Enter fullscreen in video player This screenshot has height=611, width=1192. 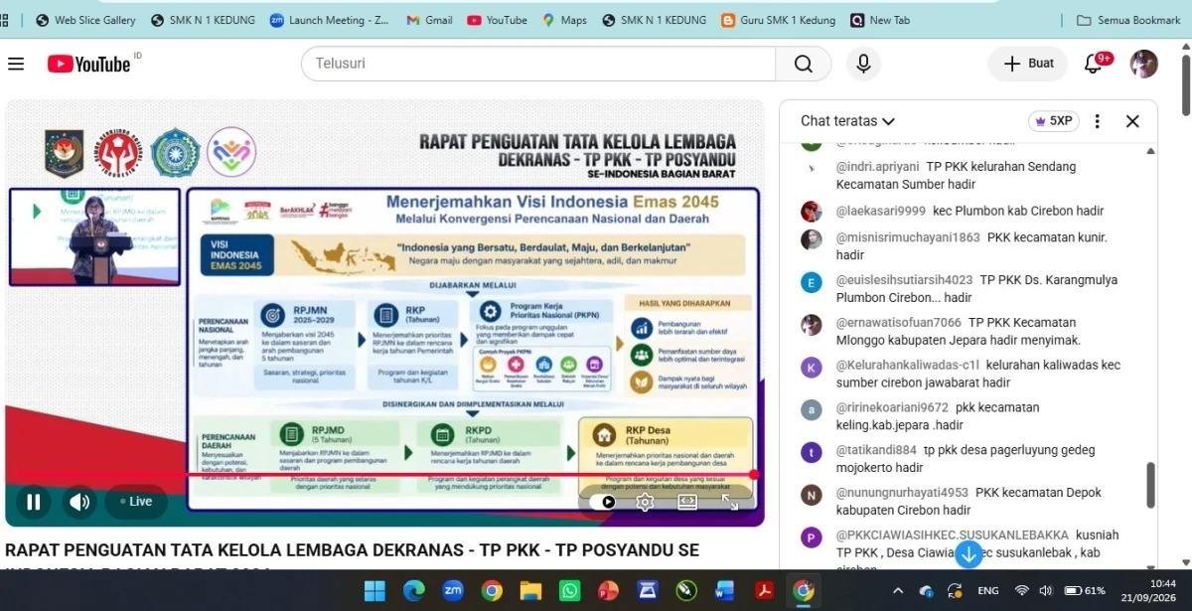click(x=730, y=502)
